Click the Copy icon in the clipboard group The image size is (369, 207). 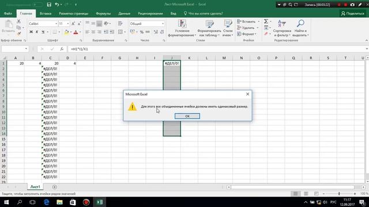pos(18,28)
